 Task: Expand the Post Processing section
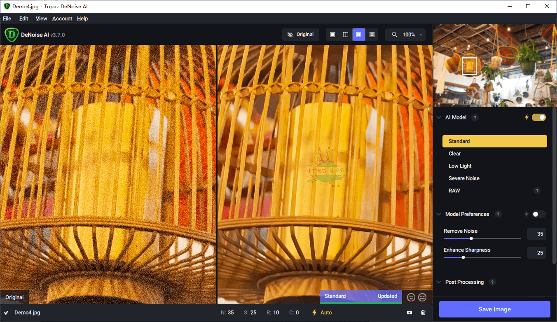coord(438,282)
